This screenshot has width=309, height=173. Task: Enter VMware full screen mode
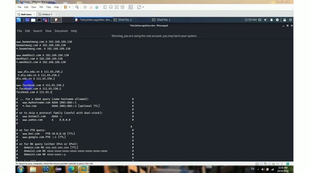(117, 7)
